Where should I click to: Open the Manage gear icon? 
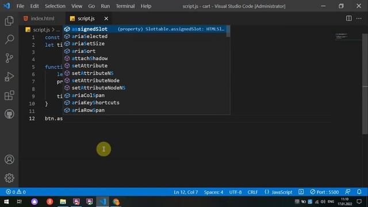click(x=9, y=178)
